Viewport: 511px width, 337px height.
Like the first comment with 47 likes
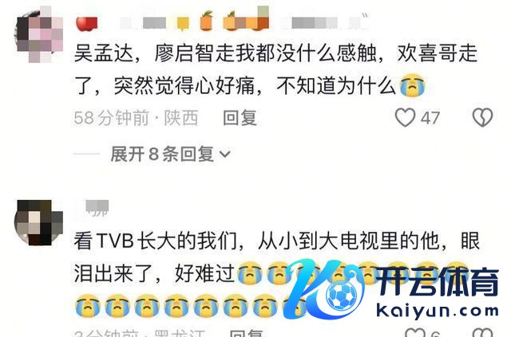[x=405, y=117]
